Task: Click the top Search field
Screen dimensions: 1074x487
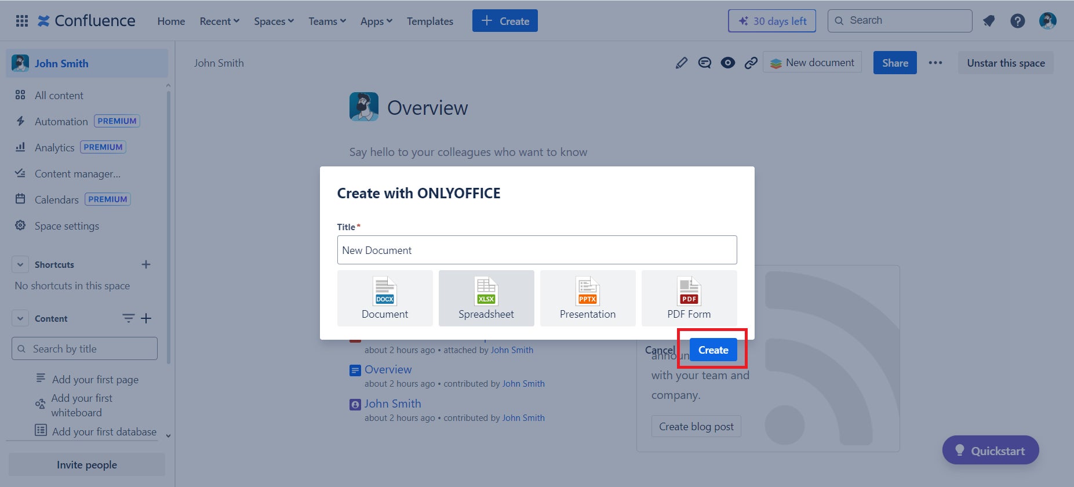Action: [900, 21]
